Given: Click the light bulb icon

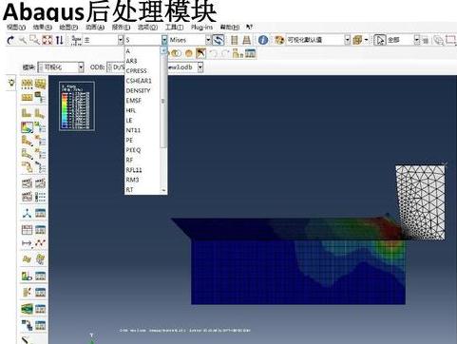Looking at the screenshot, I should (x=11, y=83).
